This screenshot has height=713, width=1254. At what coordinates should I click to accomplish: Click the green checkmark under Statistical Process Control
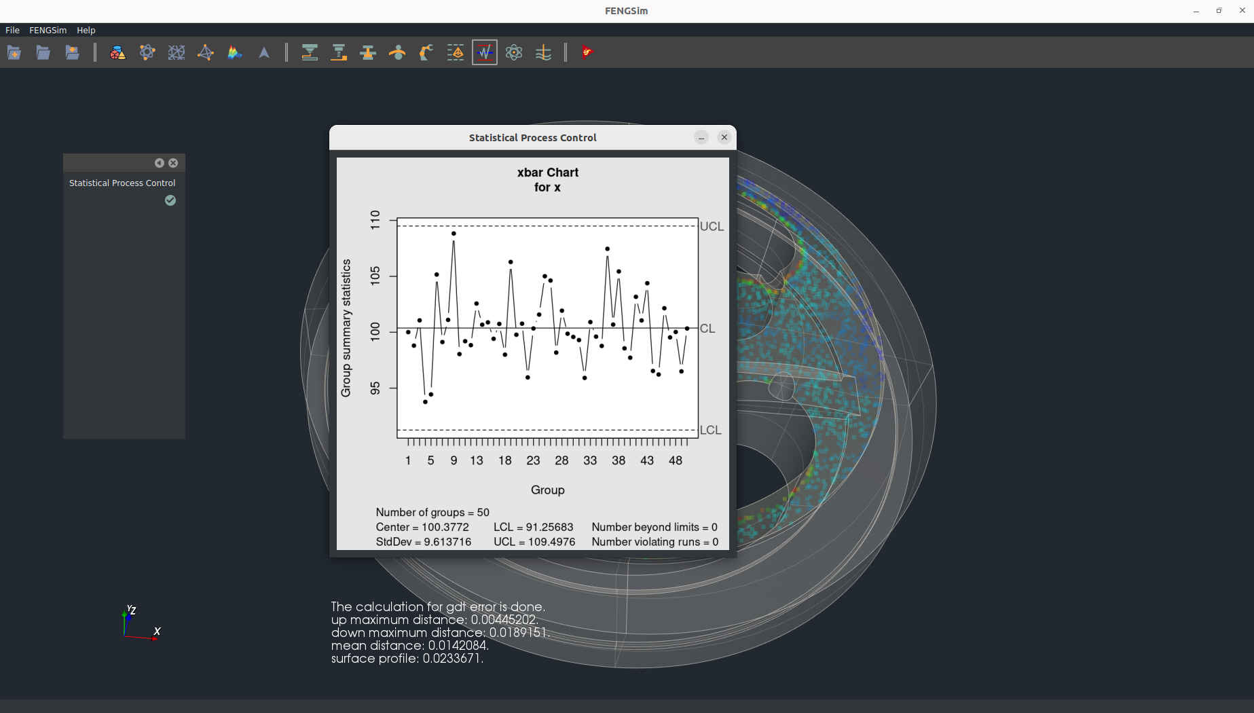[170, 200]
